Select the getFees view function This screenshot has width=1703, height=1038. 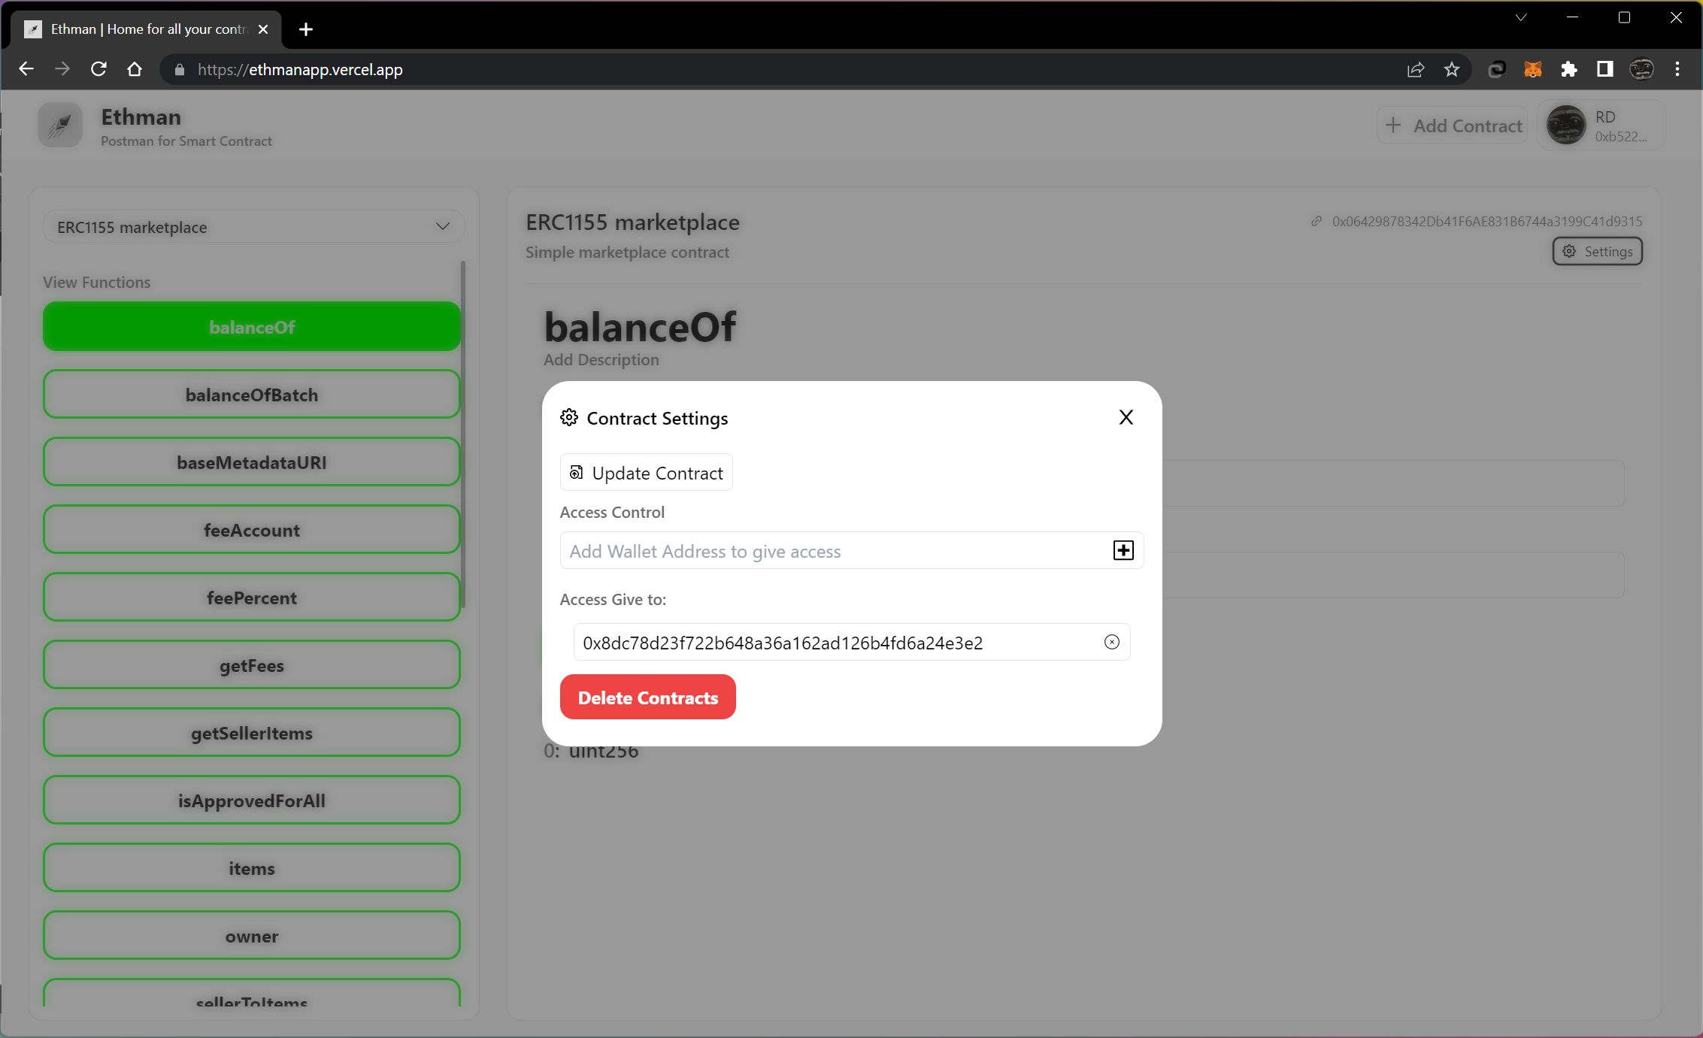pos(252,664)
